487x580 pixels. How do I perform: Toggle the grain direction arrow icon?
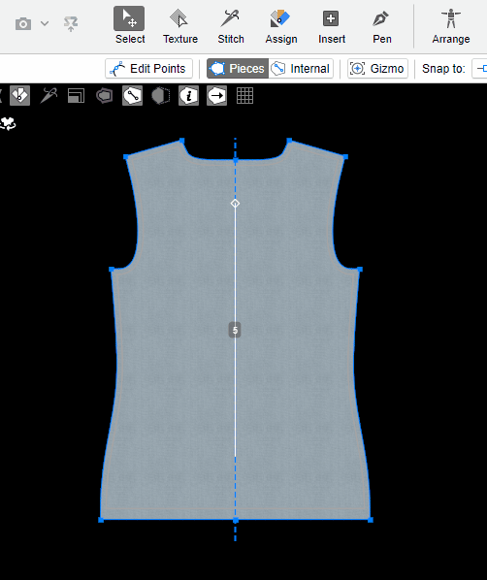coord(216,96)
